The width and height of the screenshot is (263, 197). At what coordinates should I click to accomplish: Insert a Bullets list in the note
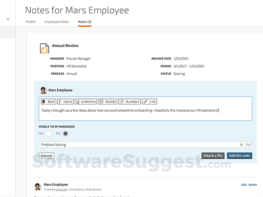tap(108, 102)
